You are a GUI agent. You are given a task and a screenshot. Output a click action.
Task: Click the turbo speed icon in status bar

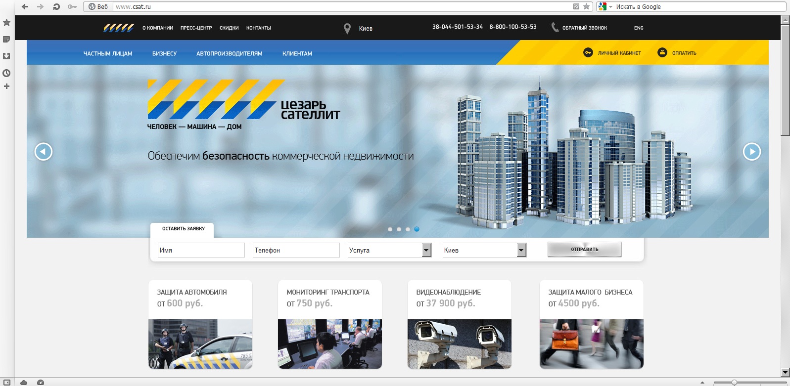41,383
